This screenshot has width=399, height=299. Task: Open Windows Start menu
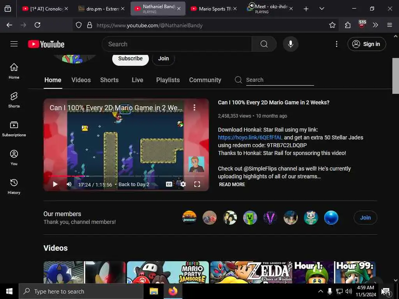9,291
